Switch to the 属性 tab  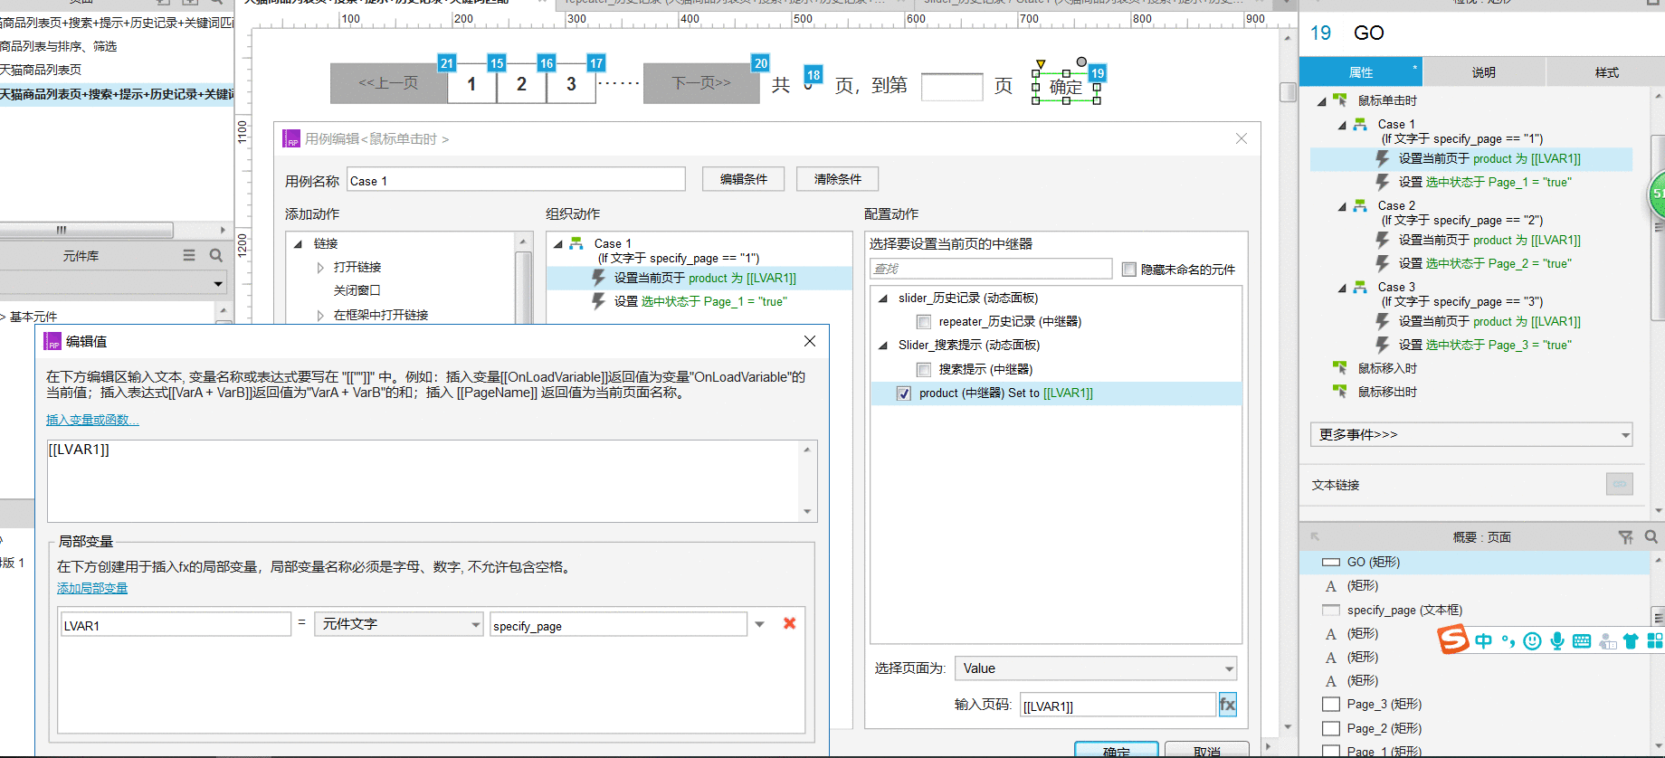(1360, 72)
